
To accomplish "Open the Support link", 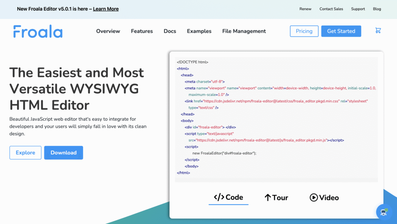I will click(x=358, y=9).
